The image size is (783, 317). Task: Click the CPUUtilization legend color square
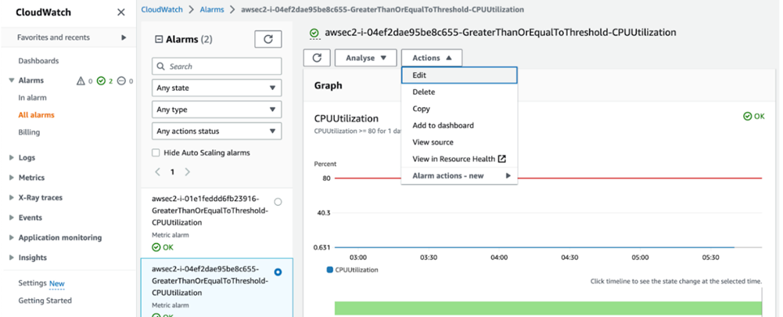coord(329,269)
